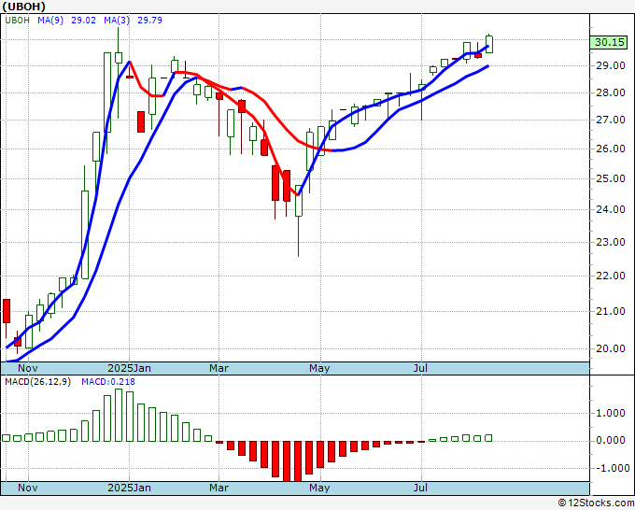The width and height of the screenshot is (635, 510).
Task: Click the 25.00 price axis label
Action: (x=611, y=178)
